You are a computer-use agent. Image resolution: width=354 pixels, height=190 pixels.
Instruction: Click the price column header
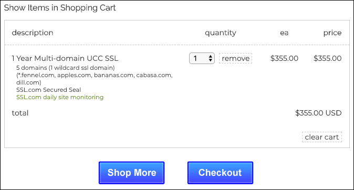tap(332, 33)
